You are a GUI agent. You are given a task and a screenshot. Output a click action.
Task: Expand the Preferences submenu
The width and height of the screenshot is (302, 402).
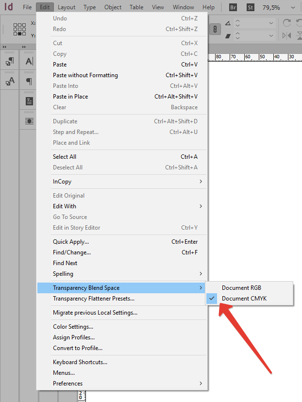click(x=122, y=383)
